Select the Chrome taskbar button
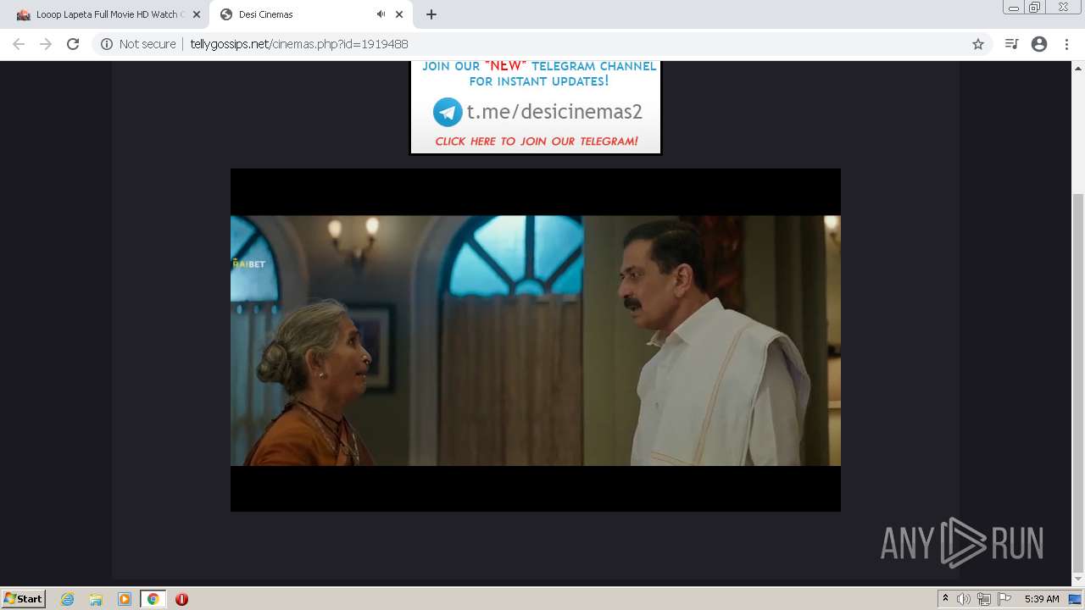The width and height of the screenshot is (1085, 610). (153, 599)
